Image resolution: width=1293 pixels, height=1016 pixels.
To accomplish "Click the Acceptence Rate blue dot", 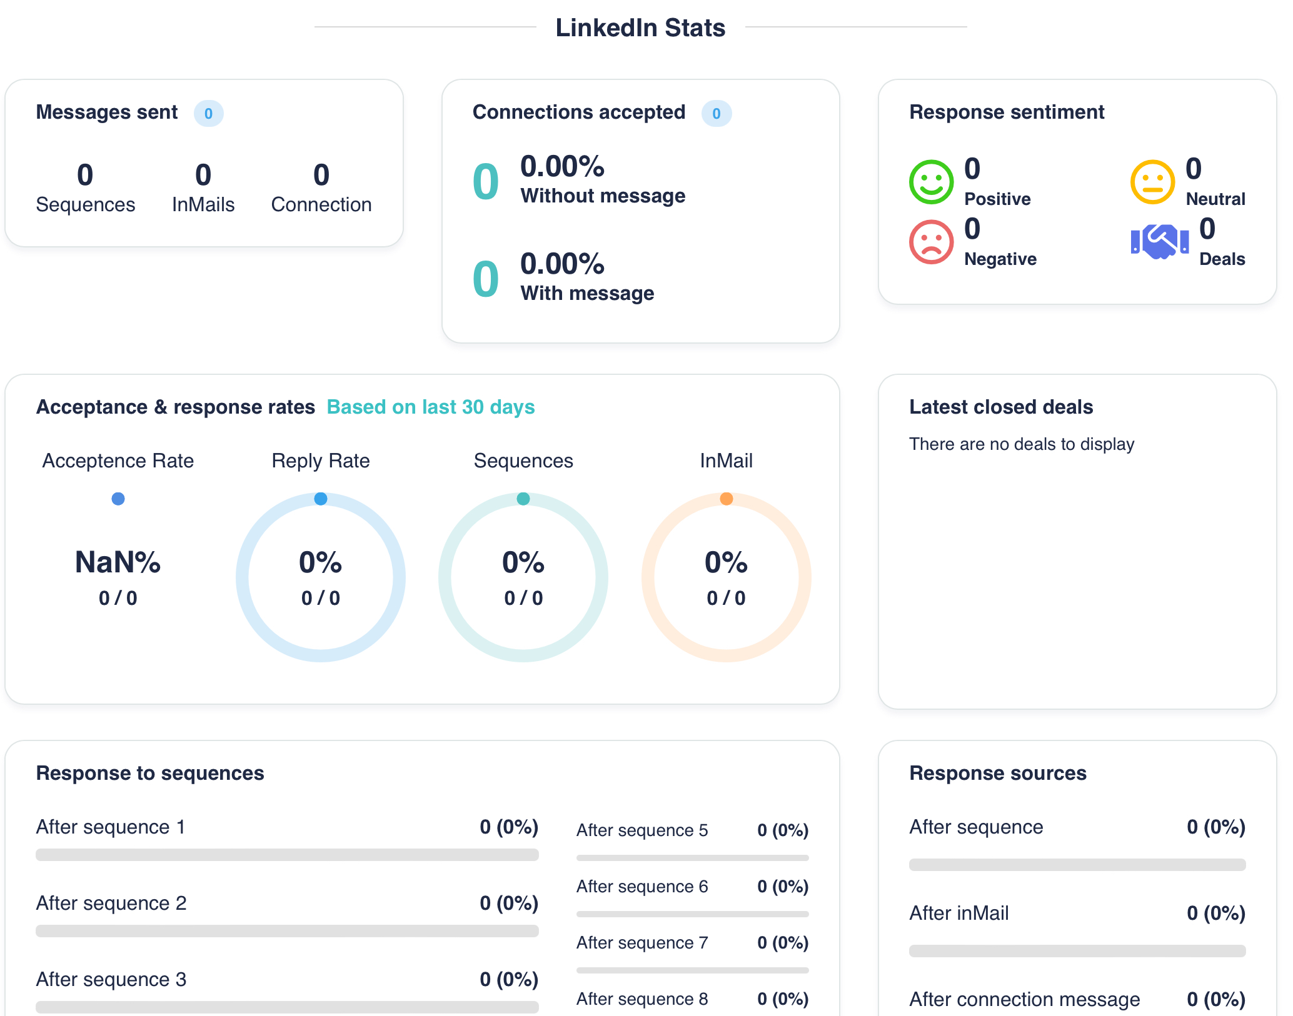I will (x=118, y=499).
